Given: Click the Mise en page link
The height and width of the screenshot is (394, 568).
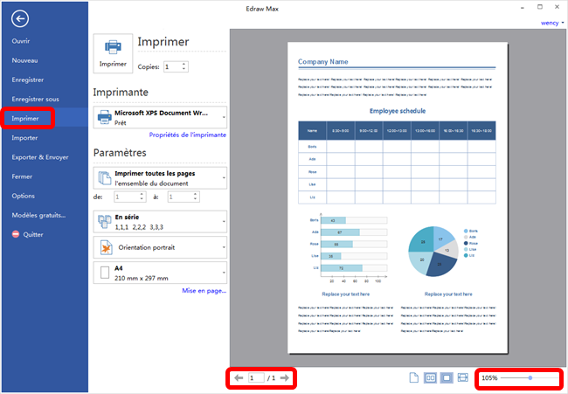Looking at the screenshot, I should coord(204,290).
